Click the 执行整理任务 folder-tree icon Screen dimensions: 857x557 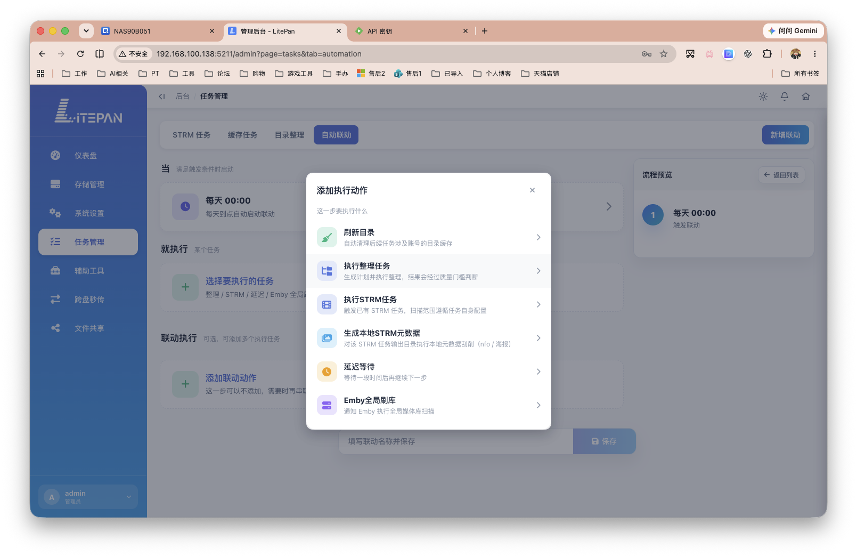click(x=327, y=271)
